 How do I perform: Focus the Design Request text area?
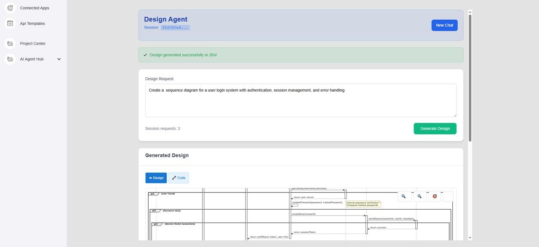tap(301, 100)
